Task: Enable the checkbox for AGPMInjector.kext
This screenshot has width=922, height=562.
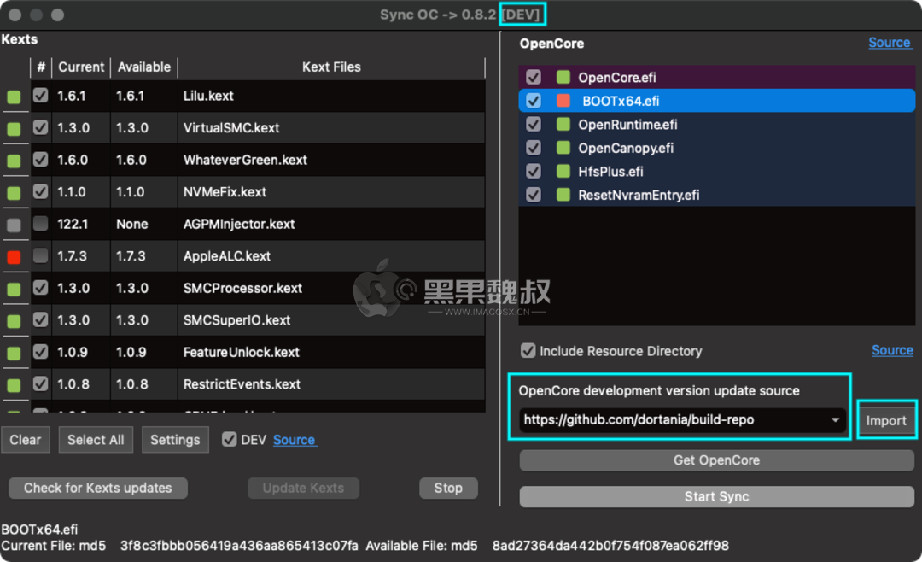Action: [x=40, y=224]
